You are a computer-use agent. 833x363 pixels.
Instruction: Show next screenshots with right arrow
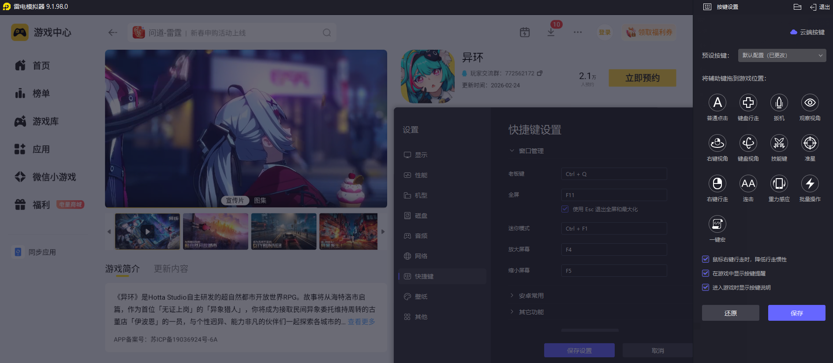383,231
